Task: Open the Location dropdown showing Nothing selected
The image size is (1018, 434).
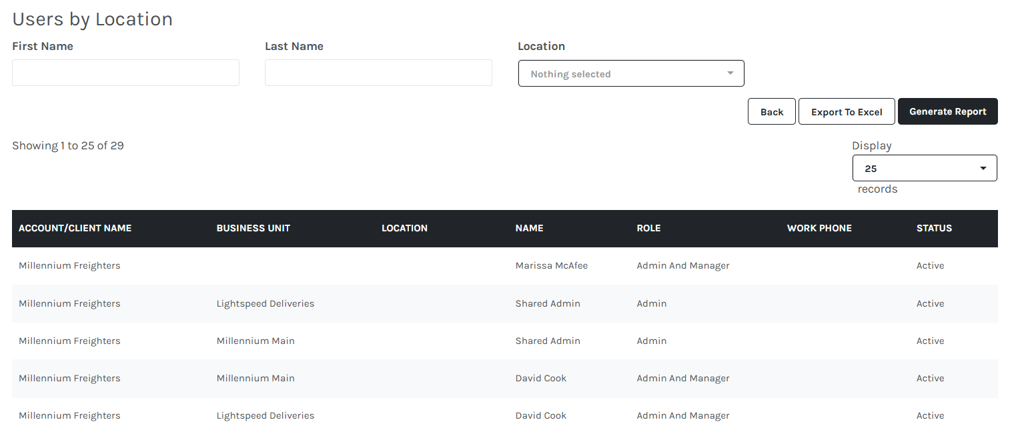Action: (631, 73)
